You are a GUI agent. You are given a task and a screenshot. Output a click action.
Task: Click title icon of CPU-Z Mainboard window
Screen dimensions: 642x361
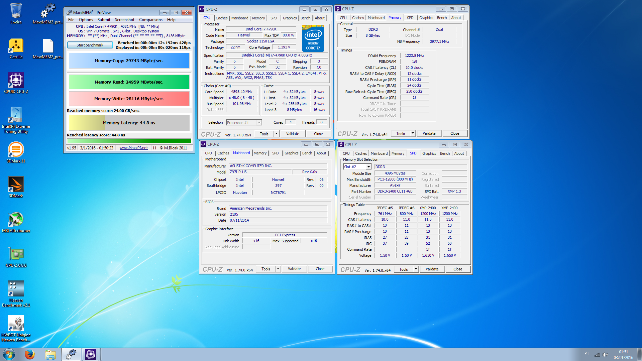tap(203, 144)
